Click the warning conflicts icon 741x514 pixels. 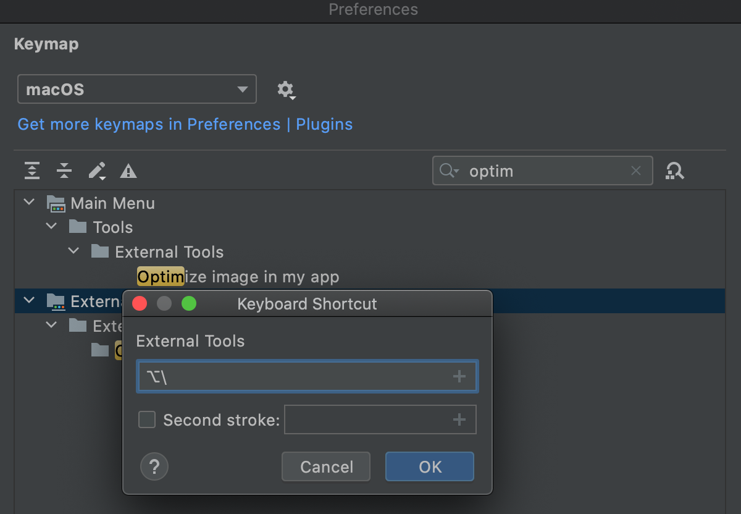pyautogui.click(x=128, y=171)
